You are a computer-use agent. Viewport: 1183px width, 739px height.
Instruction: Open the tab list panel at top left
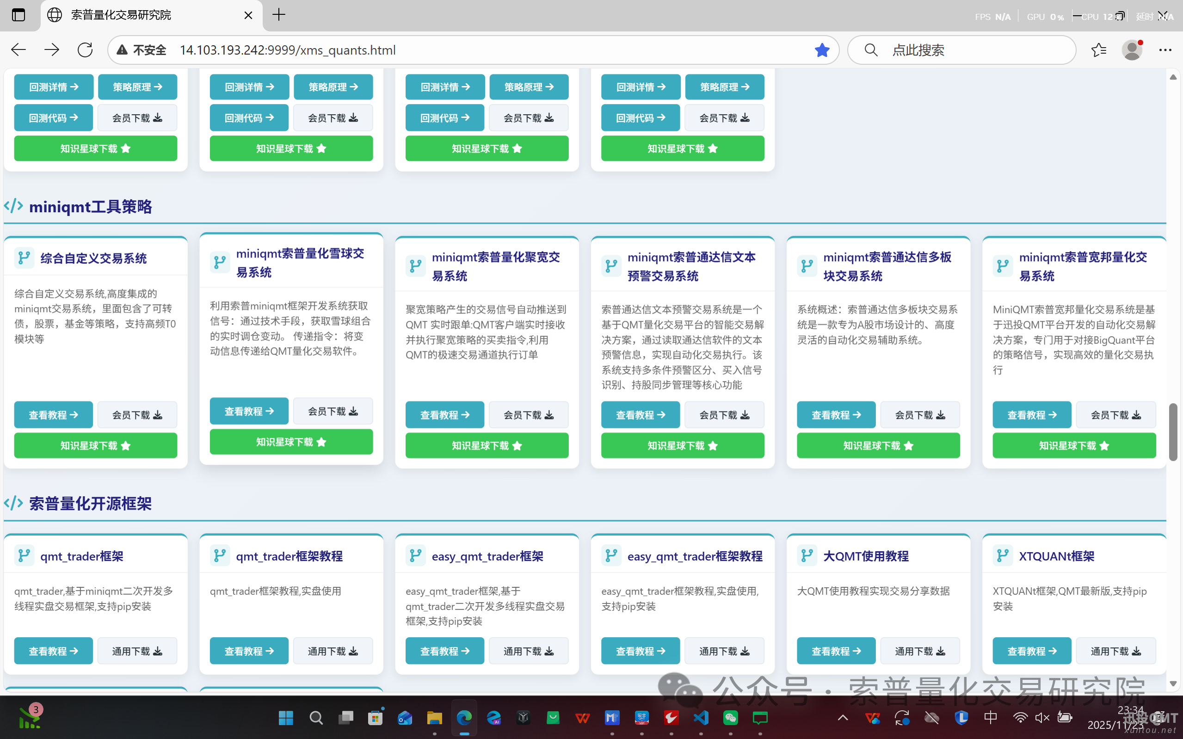18,15
